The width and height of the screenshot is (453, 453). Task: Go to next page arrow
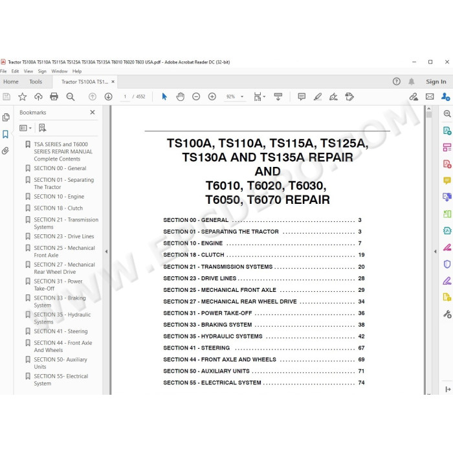108,96
